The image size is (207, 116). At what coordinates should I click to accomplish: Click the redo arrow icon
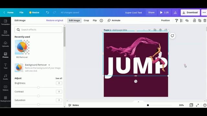(x=54, y=13)
